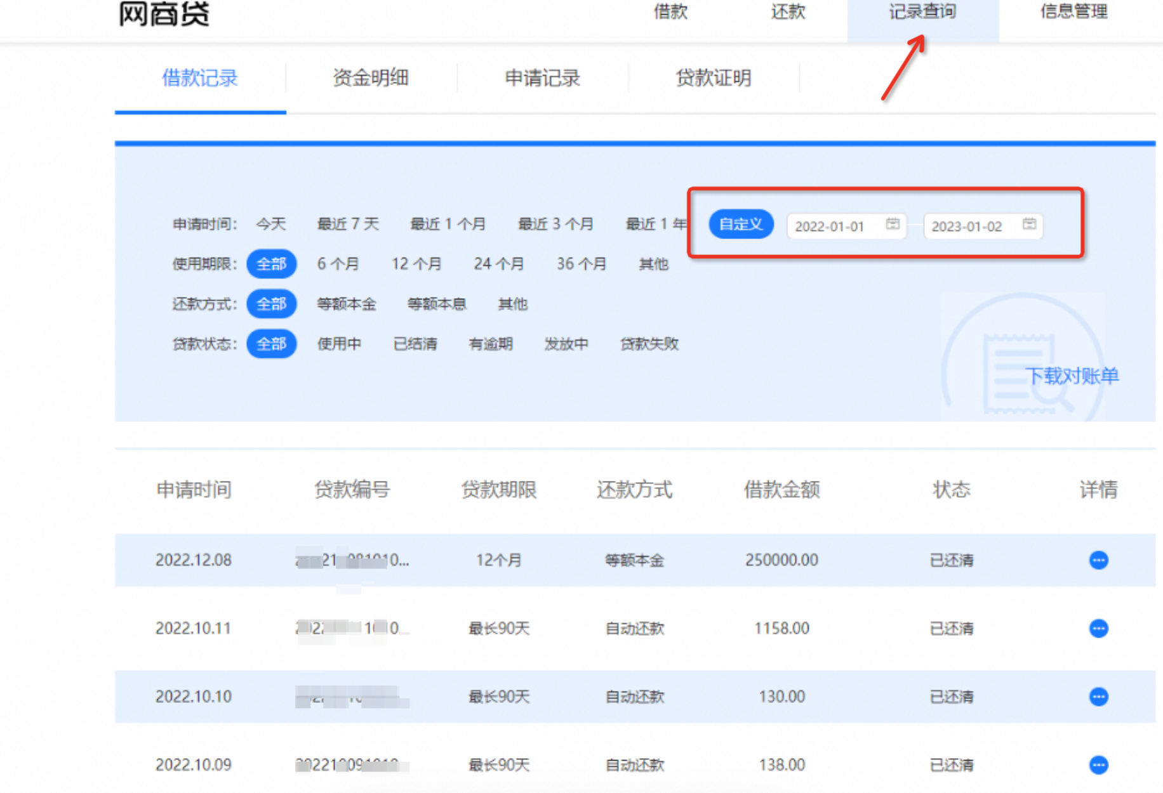This screenshot has height=793, width=1163.
Task: Select 全部 in 贷款状态 row
Action: pos(271,344)
